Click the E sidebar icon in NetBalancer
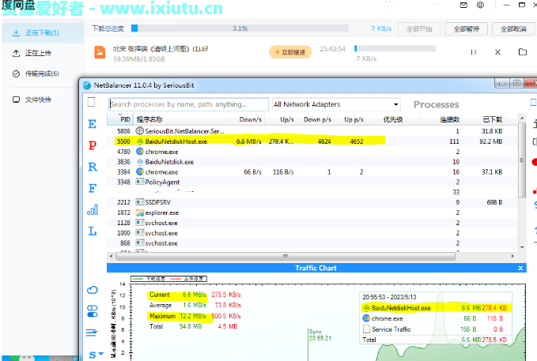Viewport: 537px width, 361px height. tap(92, 124)
